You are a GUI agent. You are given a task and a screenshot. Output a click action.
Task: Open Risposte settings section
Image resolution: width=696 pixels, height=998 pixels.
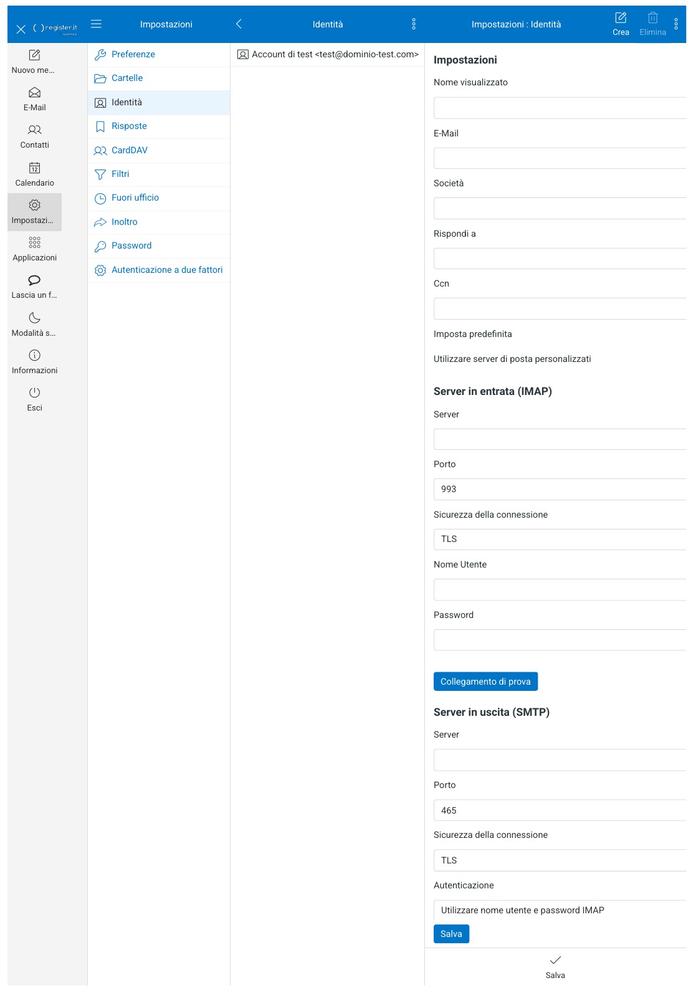[159, 126]
